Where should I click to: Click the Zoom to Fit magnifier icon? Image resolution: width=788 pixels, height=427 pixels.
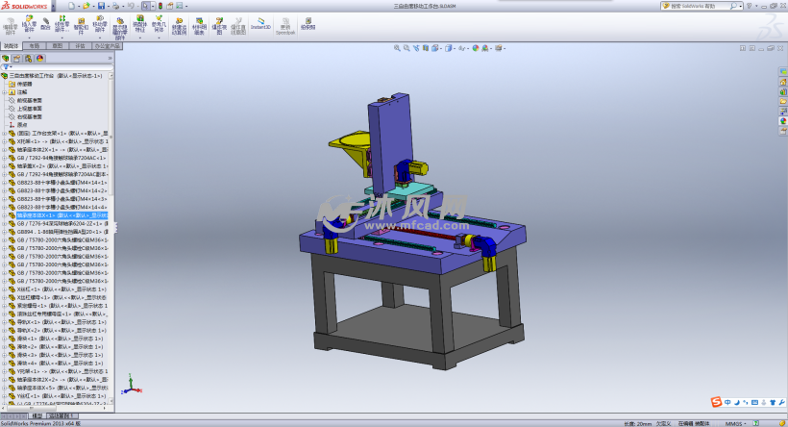point(396,47)
